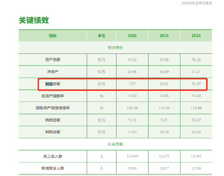Click the 12,275 employee count cell

164,156
